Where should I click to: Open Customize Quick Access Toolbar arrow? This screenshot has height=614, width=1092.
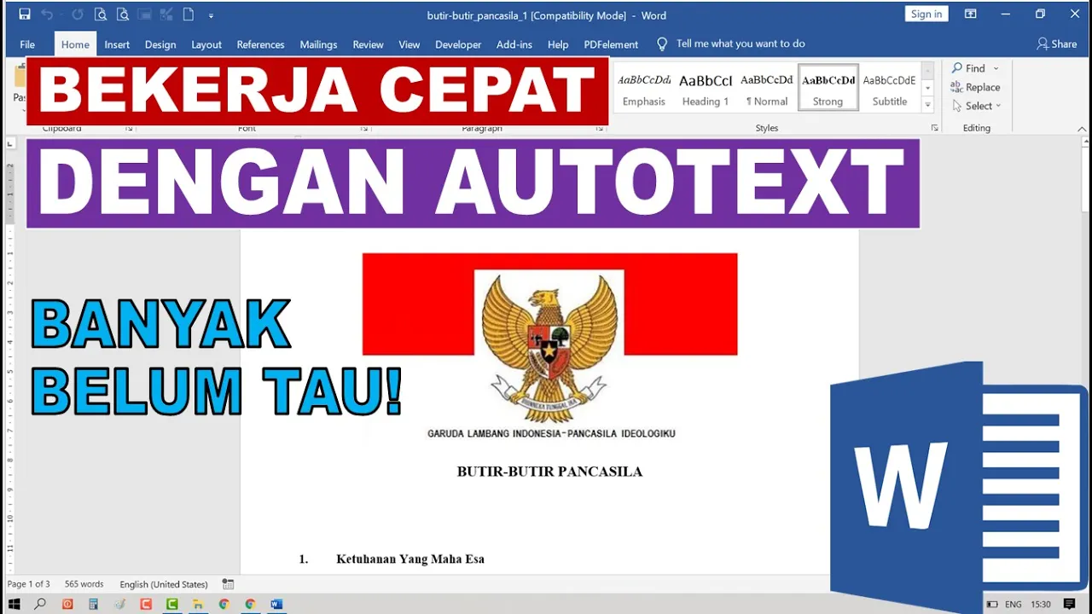211,15
